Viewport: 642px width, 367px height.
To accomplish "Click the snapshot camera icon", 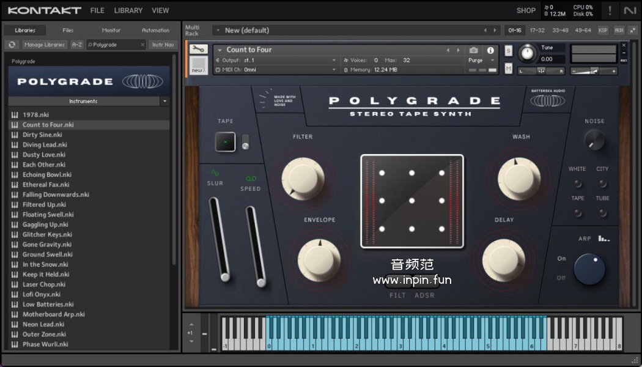I will (x=473, y=50).
